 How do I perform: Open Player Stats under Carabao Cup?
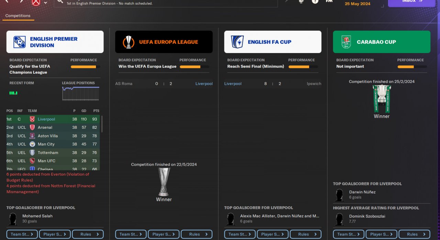point(382,234)
